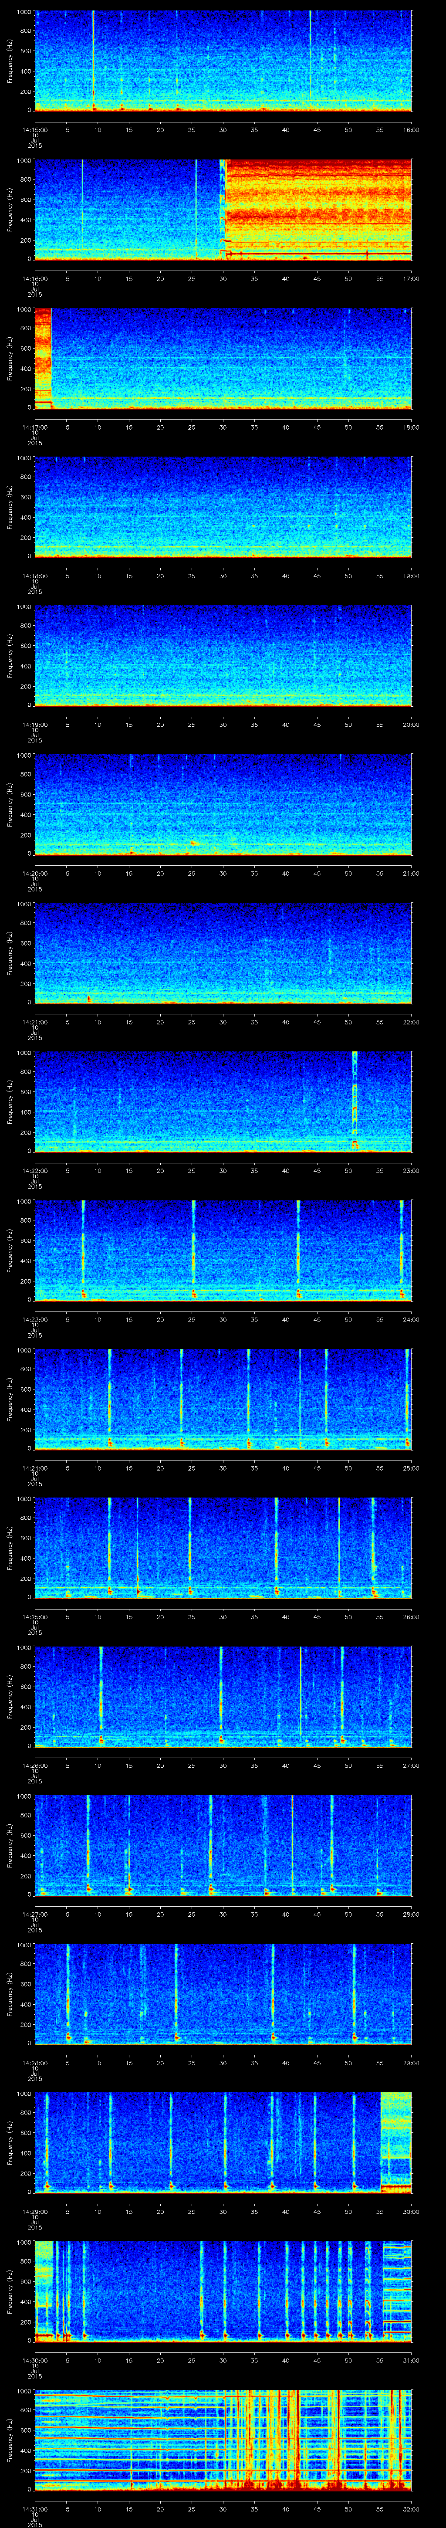Click the 14:16:00 start time label
Image resolution: width=446 pixels, height=2528 pixels.
tap(34, 279)
